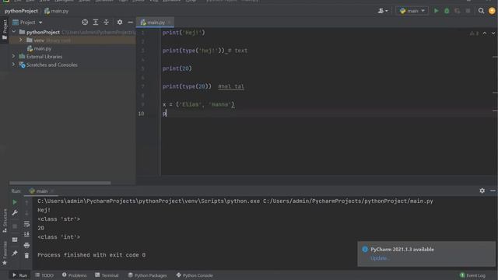Minimize the Run tool window
The width and height of the screenshot is (498, 280).
493,191
